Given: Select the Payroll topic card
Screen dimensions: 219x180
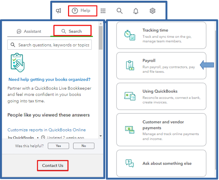Looking at the screenshot, I should pos(161,66).
